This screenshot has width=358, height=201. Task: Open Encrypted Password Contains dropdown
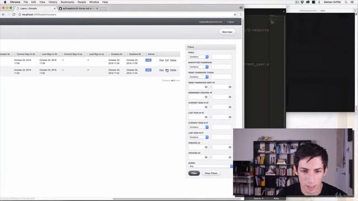[199, 67]
